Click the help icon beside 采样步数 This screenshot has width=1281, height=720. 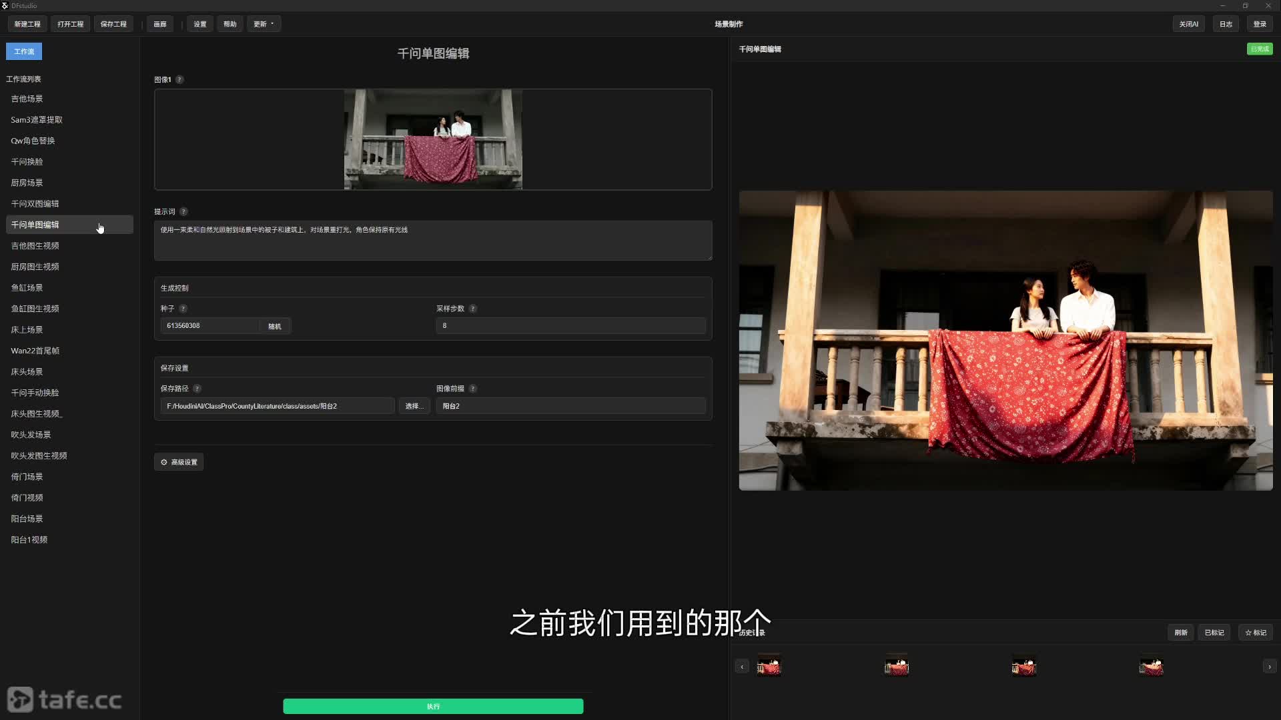pos(472,309)
